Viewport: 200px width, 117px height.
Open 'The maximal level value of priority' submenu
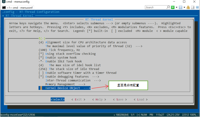click(x=94, y=46)
